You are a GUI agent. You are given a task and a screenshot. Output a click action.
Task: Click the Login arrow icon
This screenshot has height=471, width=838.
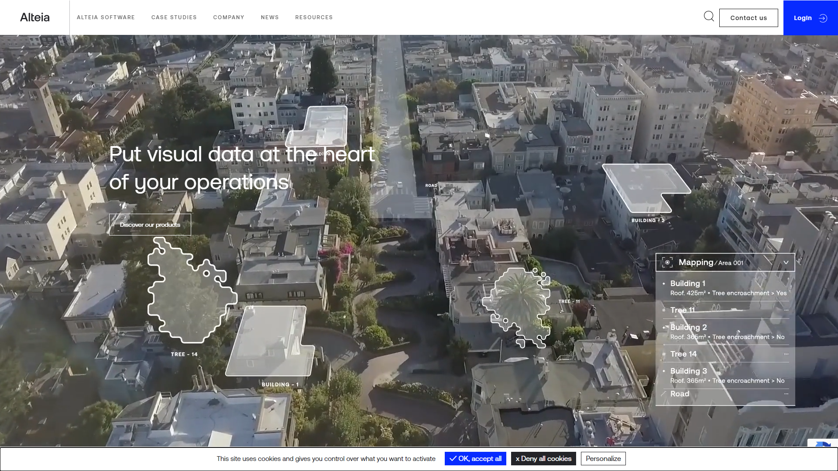823,18
